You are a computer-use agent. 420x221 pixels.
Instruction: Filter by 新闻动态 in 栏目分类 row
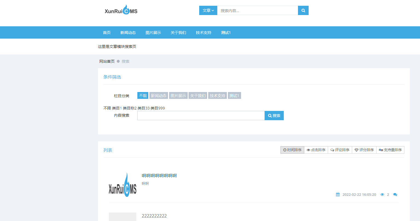[x=159, y=96]
